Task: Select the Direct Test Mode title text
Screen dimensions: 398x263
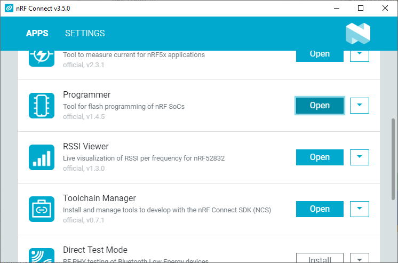Action: click(95, 250)
